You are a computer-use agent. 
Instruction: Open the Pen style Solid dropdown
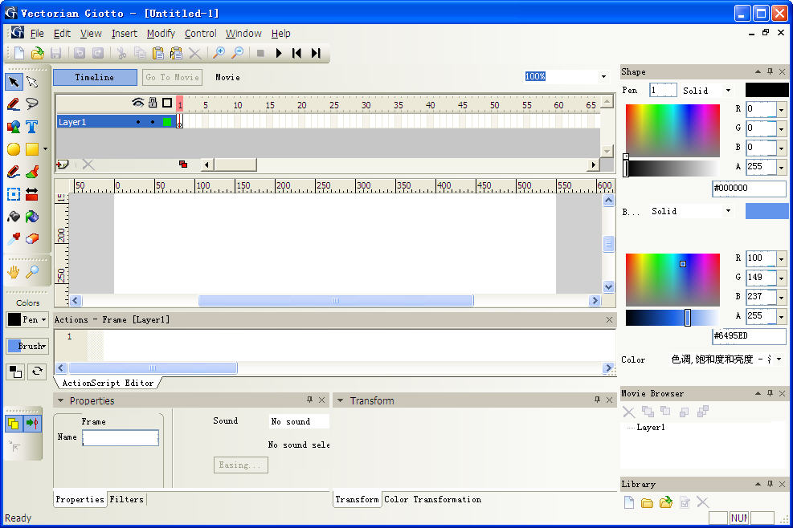(728, 91)
